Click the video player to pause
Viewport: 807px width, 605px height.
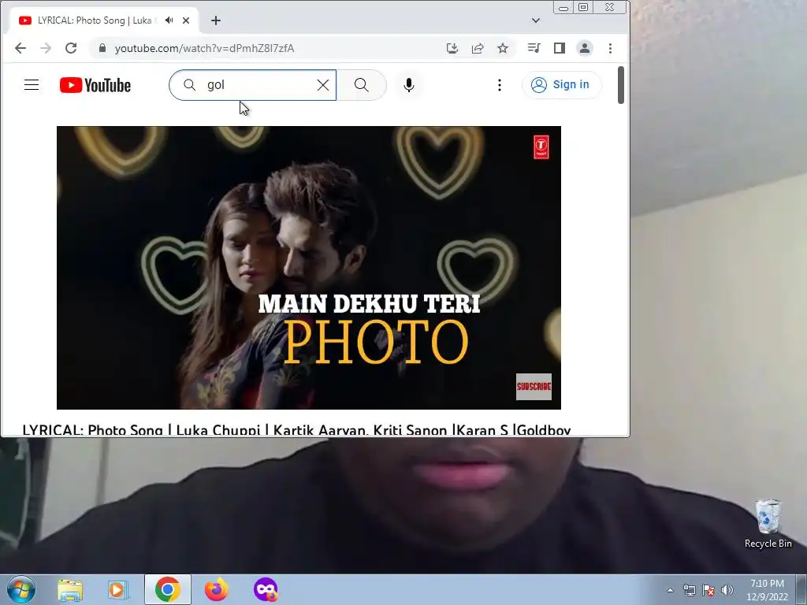[x=309, y=268]
